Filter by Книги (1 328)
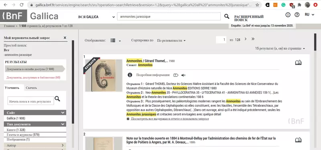Viewport: 321px width, 150px height. point(16,130)
